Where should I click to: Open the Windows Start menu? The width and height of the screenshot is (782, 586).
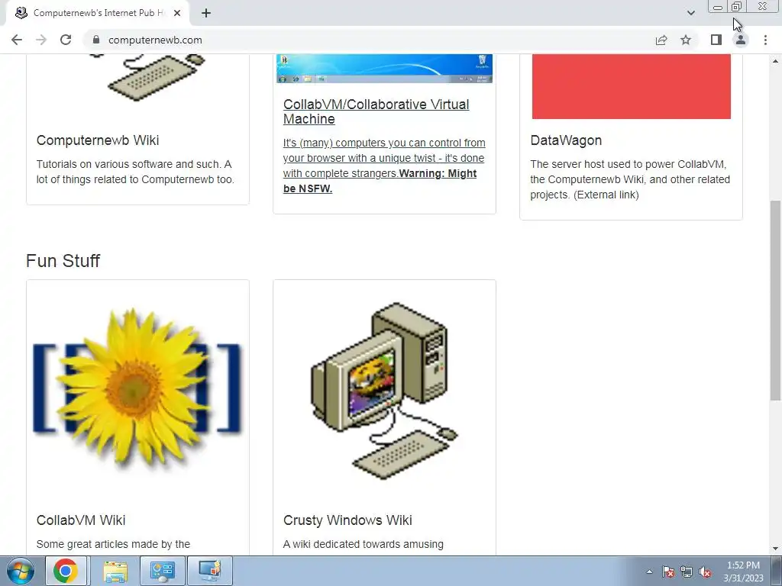point(21,571)
